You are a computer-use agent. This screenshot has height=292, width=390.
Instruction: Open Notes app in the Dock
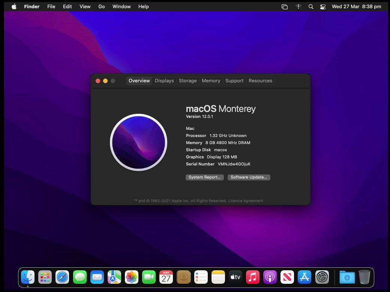coord(218,277)
